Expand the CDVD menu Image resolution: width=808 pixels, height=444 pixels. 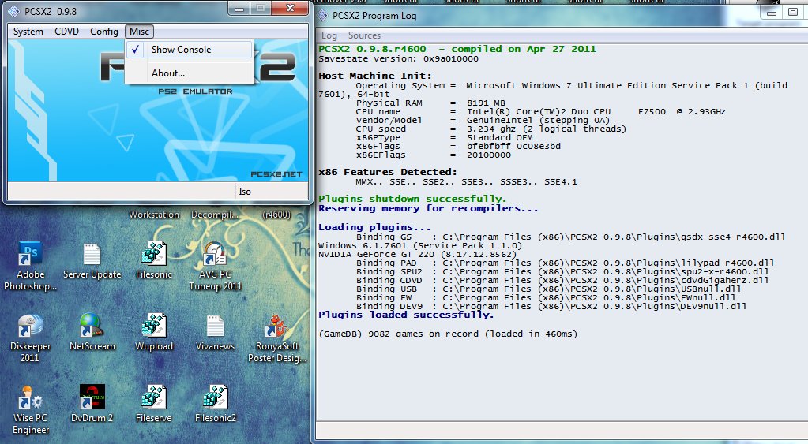(66, 32)
